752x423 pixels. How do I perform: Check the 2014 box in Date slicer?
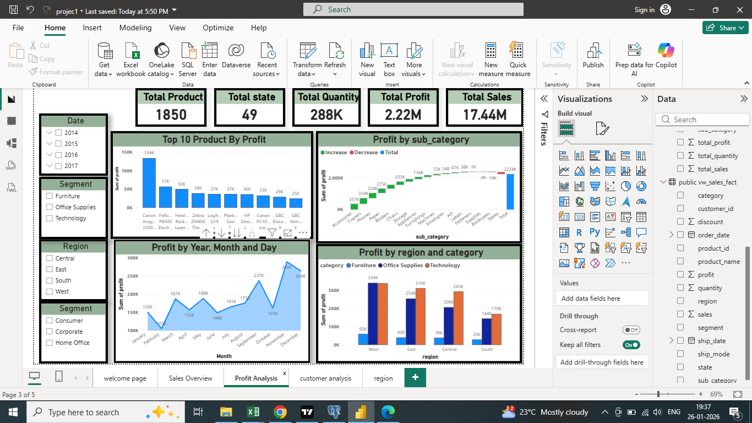coord(59,133)
